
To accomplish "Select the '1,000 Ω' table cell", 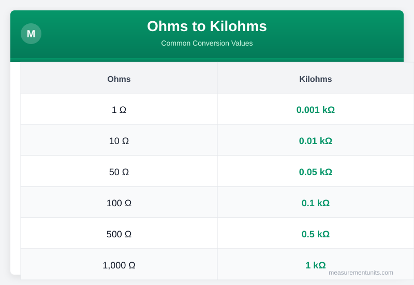I will click(x=119, y=264).
